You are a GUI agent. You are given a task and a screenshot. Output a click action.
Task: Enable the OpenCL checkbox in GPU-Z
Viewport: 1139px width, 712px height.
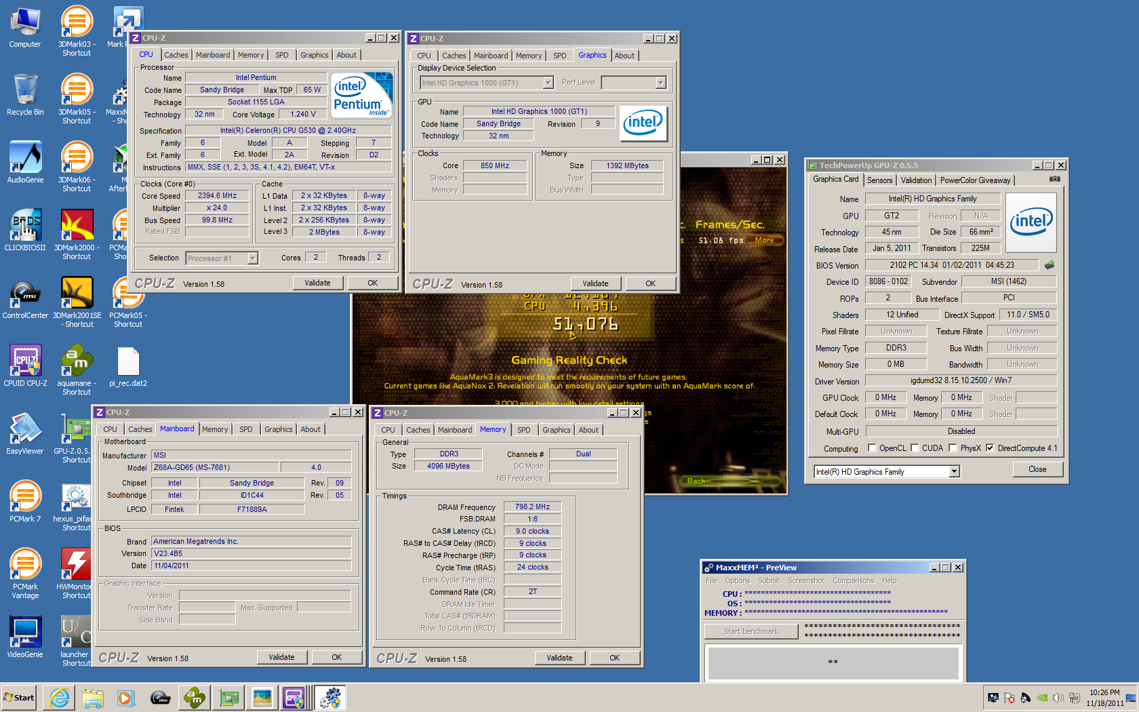point(873,448)
